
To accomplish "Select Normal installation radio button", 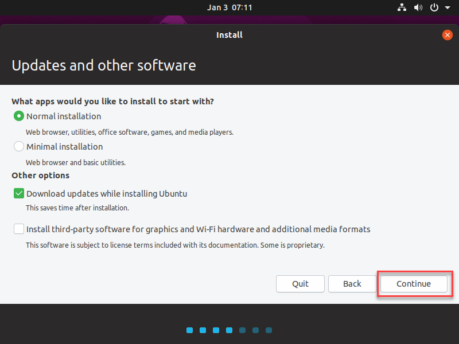I will [19, 116].
